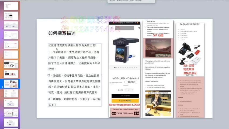Open slide 4 thumbnail in navigator
229x129 pixels.
(x=11, y=35)
